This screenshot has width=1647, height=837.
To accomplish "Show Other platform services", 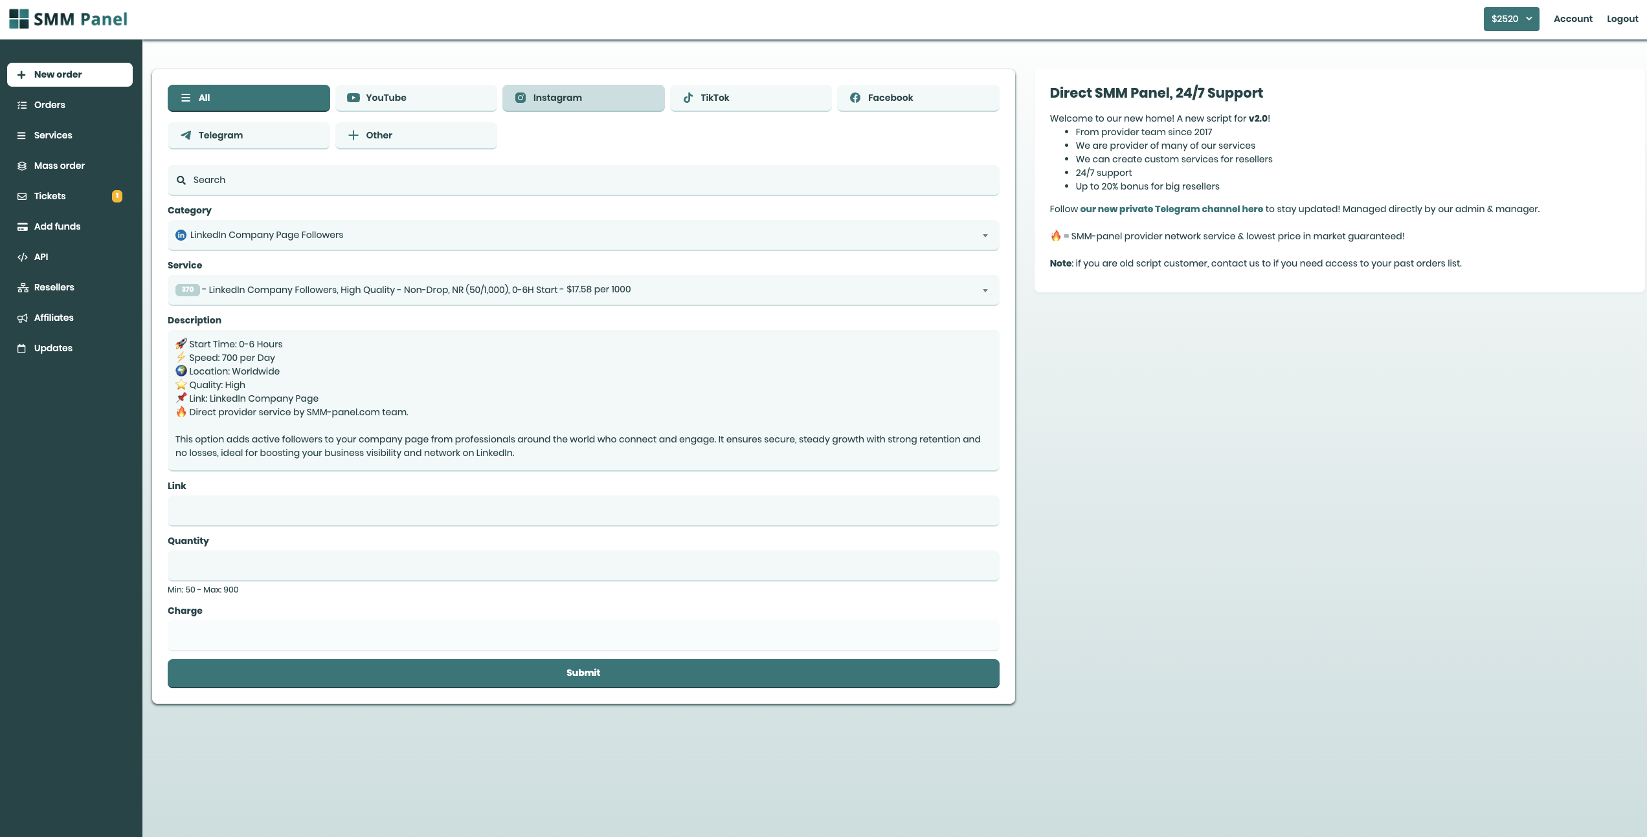I will pyautogui.click(x=416, y=135).
